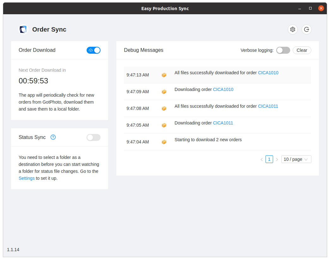Click the Order Sync app logo
The image size is (330, 260).
tap(23, 29)
